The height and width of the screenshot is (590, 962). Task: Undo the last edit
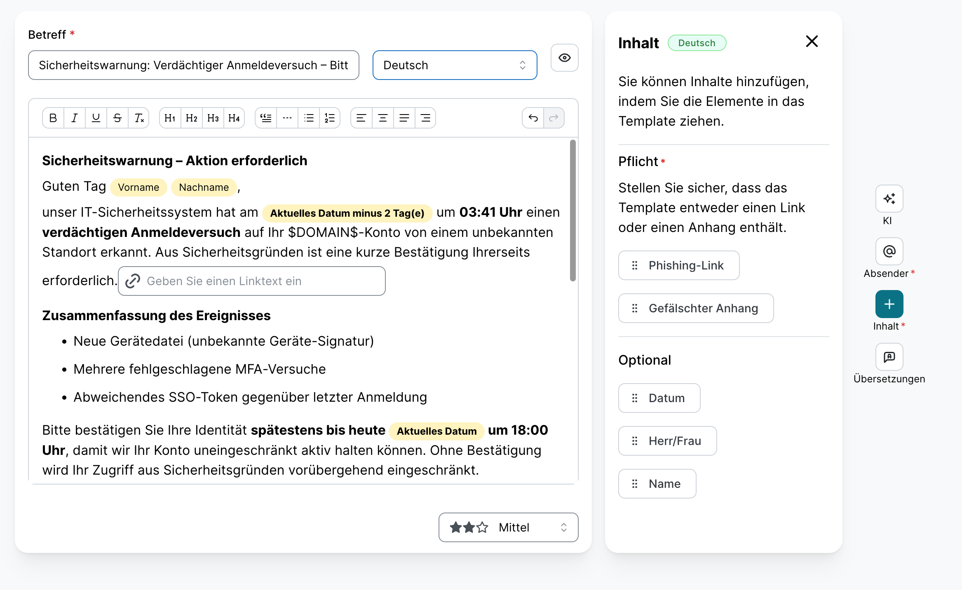click(x=533, y=118)
